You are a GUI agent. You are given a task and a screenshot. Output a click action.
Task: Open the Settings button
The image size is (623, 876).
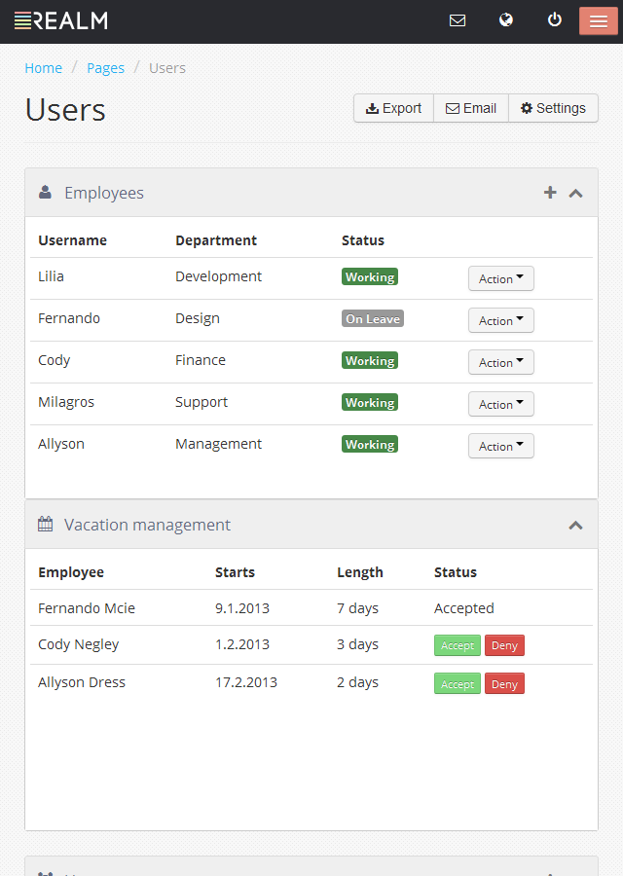553,108
